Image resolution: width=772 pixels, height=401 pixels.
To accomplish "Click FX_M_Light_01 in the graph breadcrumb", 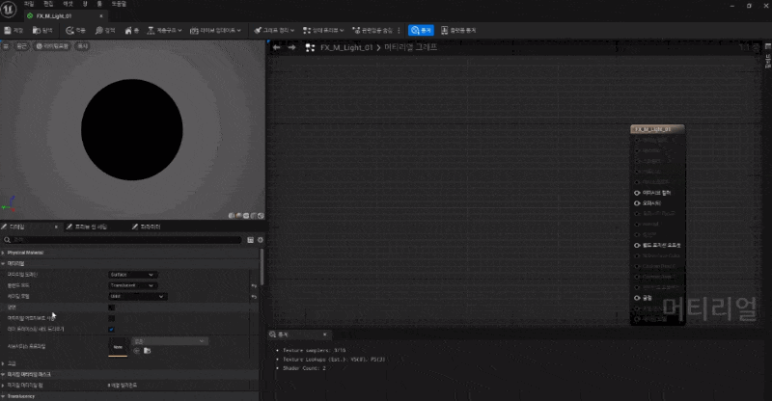I will [x=346, y=47].
